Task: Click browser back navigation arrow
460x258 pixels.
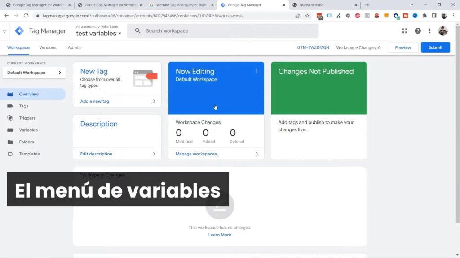Action: point(6,16)
